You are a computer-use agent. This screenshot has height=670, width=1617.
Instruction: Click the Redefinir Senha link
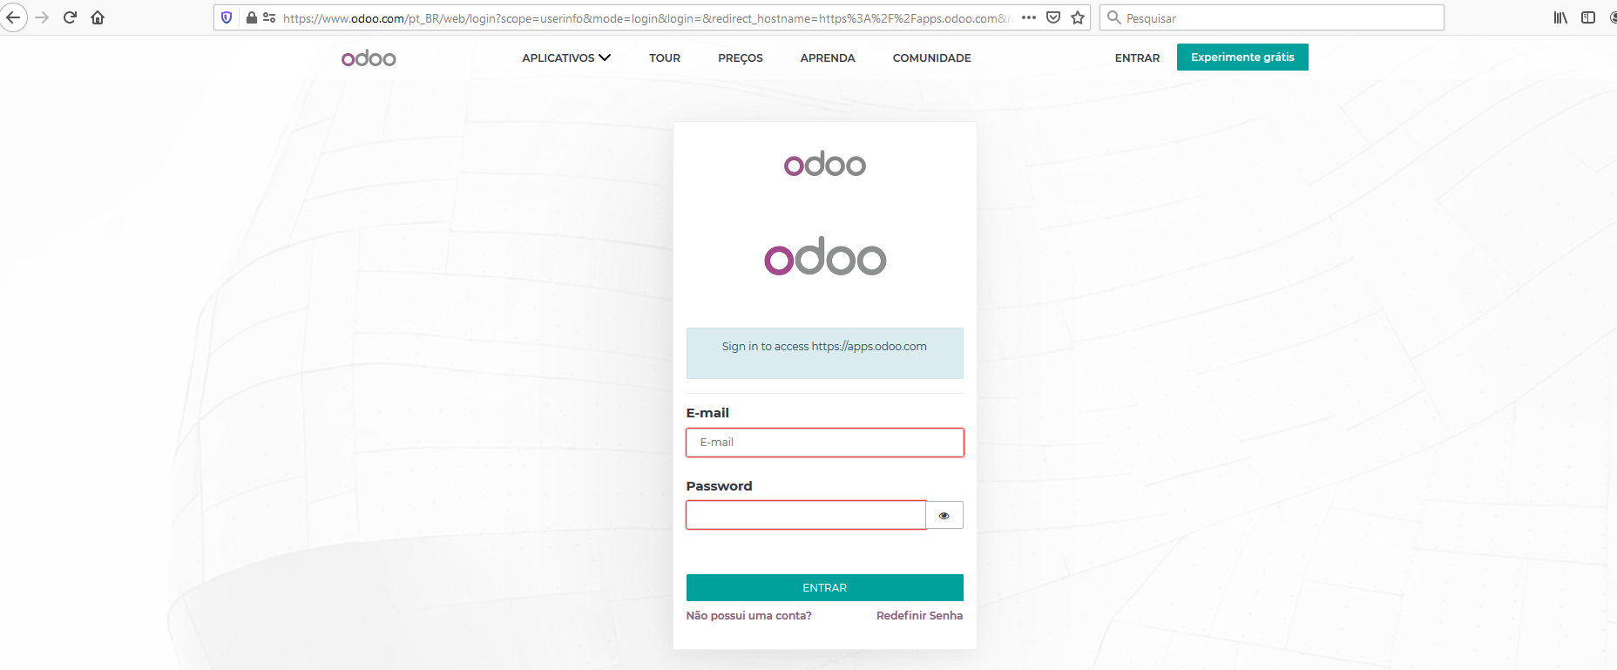919,615
